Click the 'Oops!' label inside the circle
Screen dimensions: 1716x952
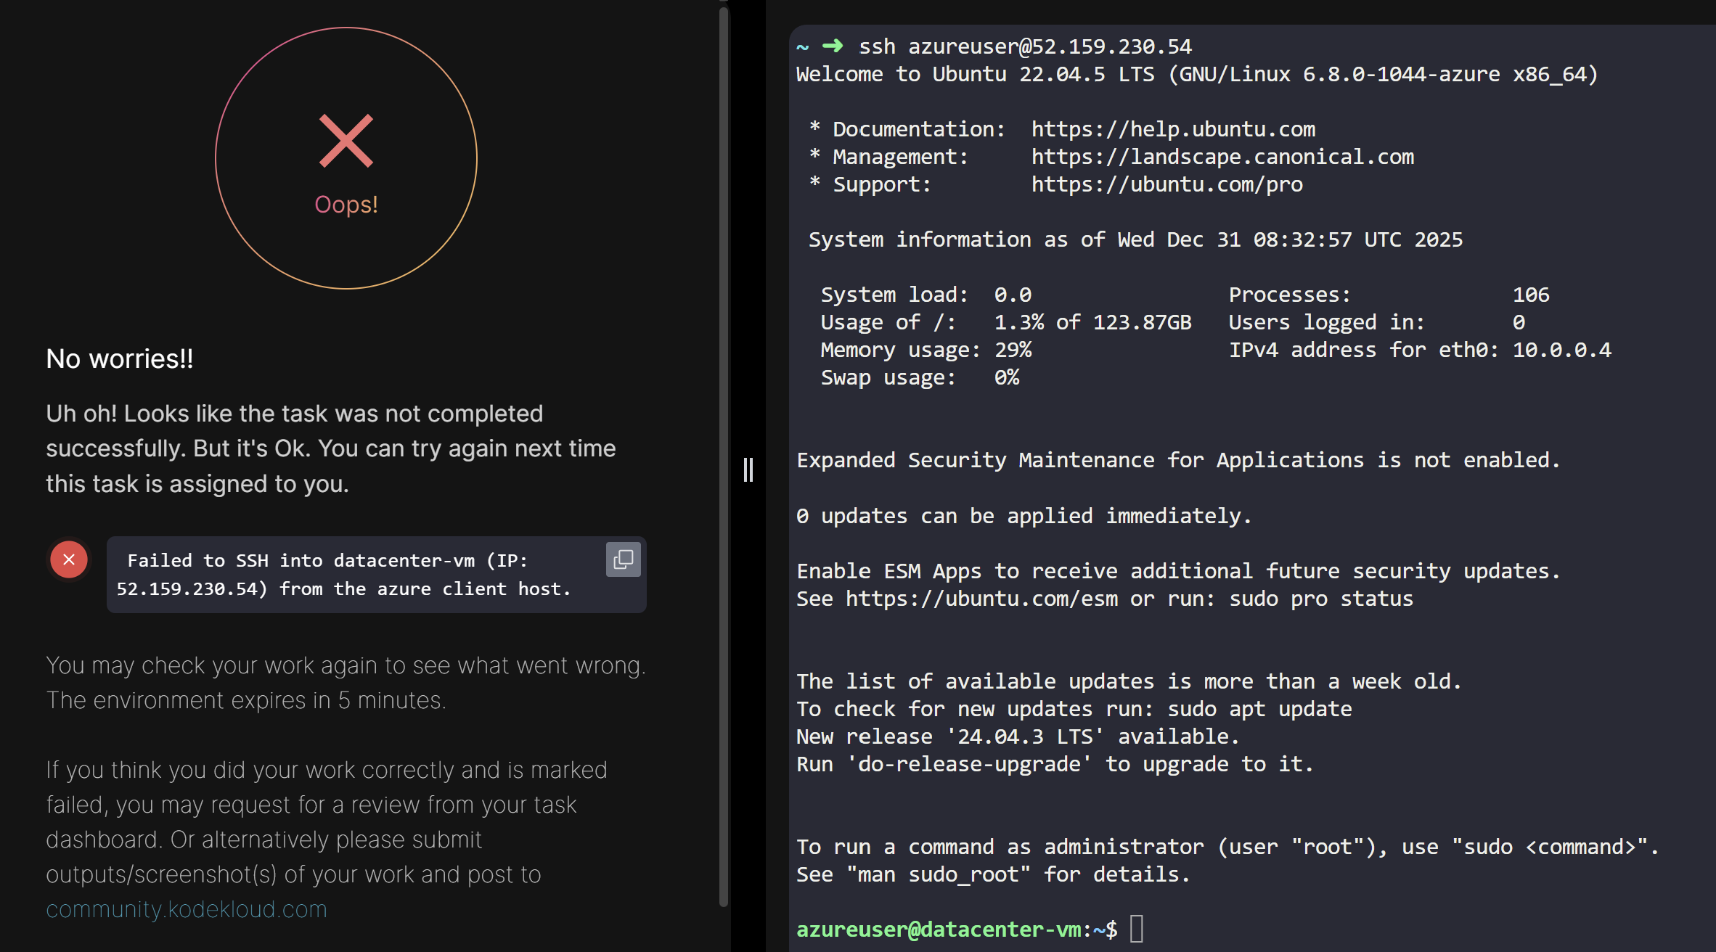point(346,205)
